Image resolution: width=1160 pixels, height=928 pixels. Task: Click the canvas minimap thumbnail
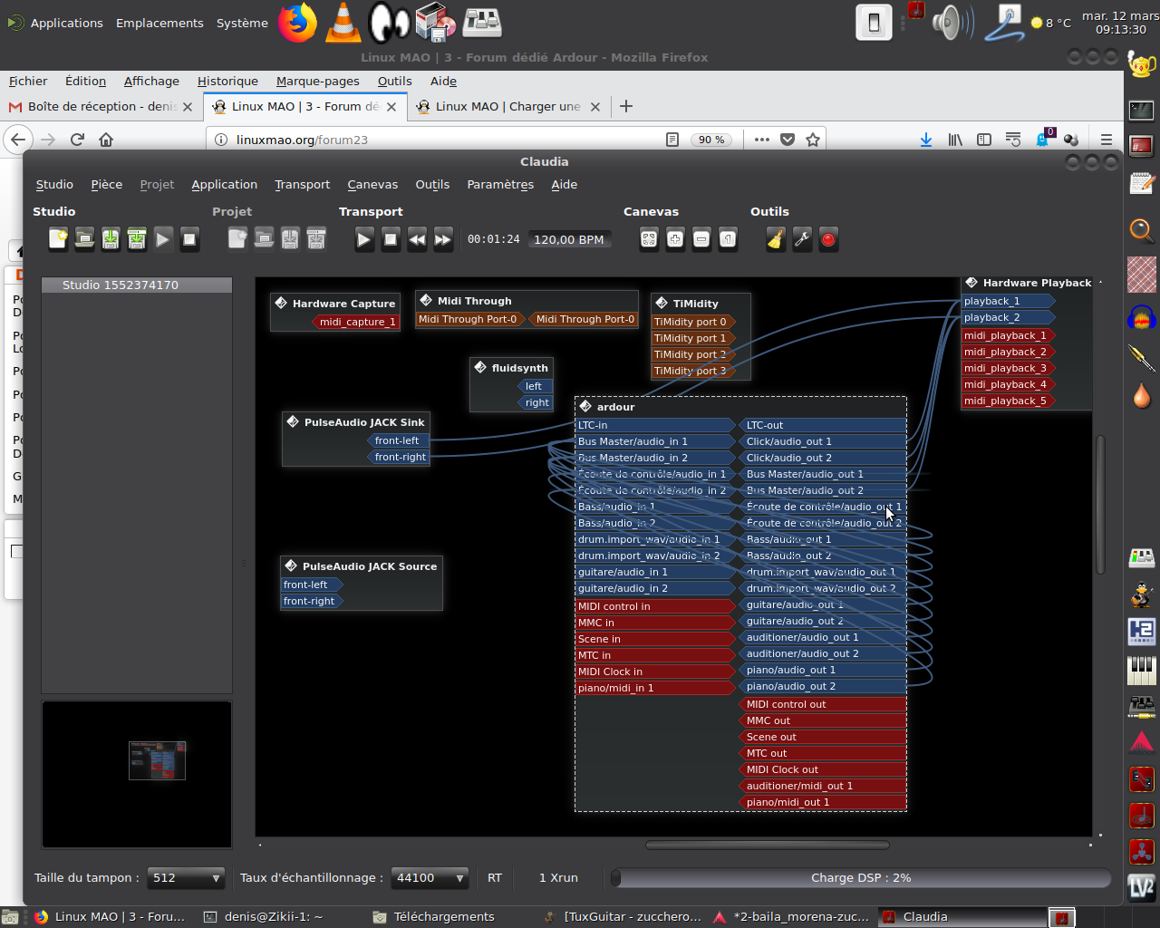[x=157, y=760]
